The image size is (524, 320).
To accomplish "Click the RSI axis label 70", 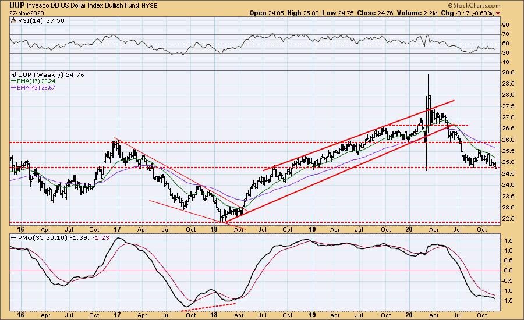I will pos(505,34).
